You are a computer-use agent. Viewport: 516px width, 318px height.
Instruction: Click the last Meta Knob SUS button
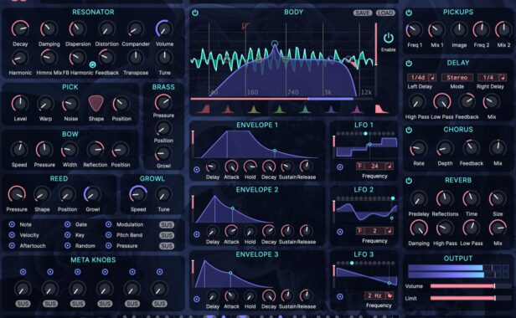[x=160, y=304]
